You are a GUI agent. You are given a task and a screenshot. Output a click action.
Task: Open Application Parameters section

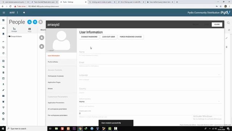[61, 103]
